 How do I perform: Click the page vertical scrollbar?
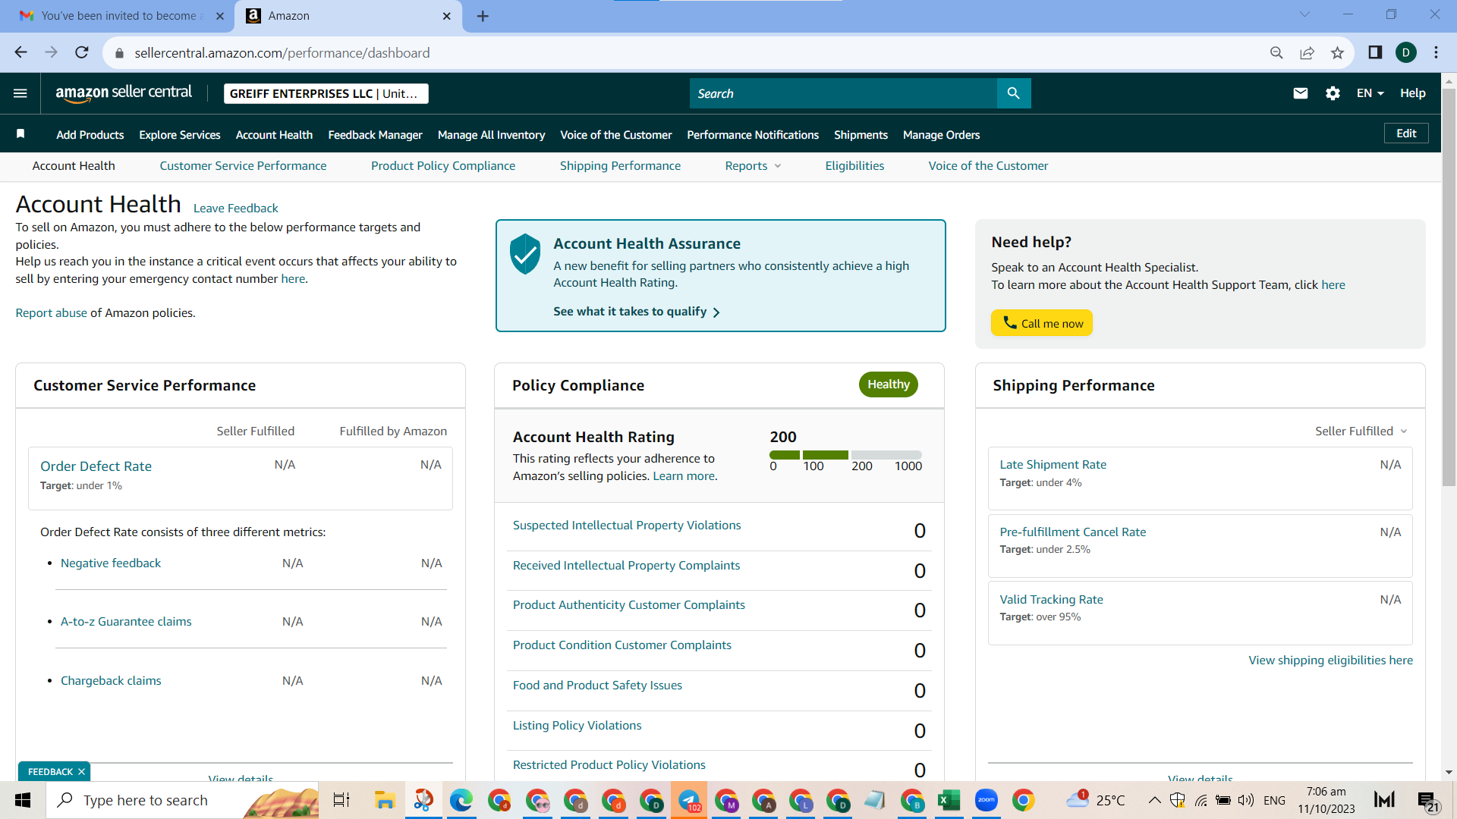(1449, 288)
